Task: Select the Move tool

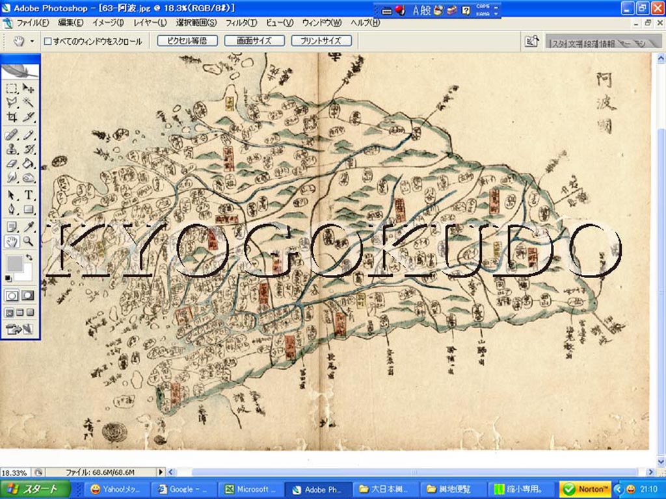Action: click(x=28, y=88)
